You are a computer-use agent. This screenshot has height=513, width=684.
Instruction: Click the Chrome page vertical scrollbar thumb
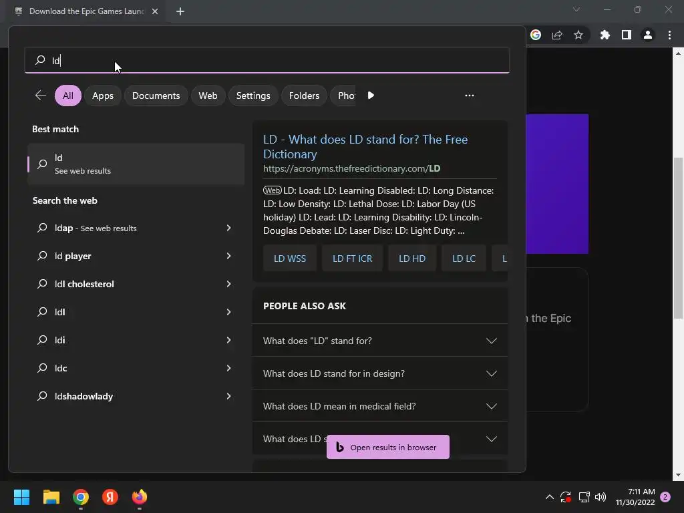click(x=678, y=238)
